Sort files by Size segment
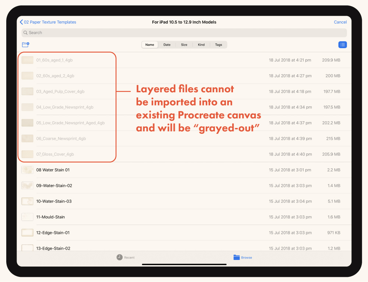 (184, 44)
